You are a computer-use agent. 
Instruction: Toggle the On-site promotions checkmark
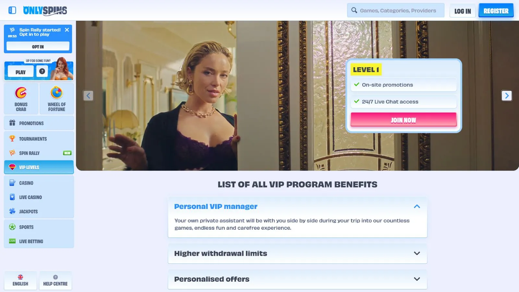356,84
